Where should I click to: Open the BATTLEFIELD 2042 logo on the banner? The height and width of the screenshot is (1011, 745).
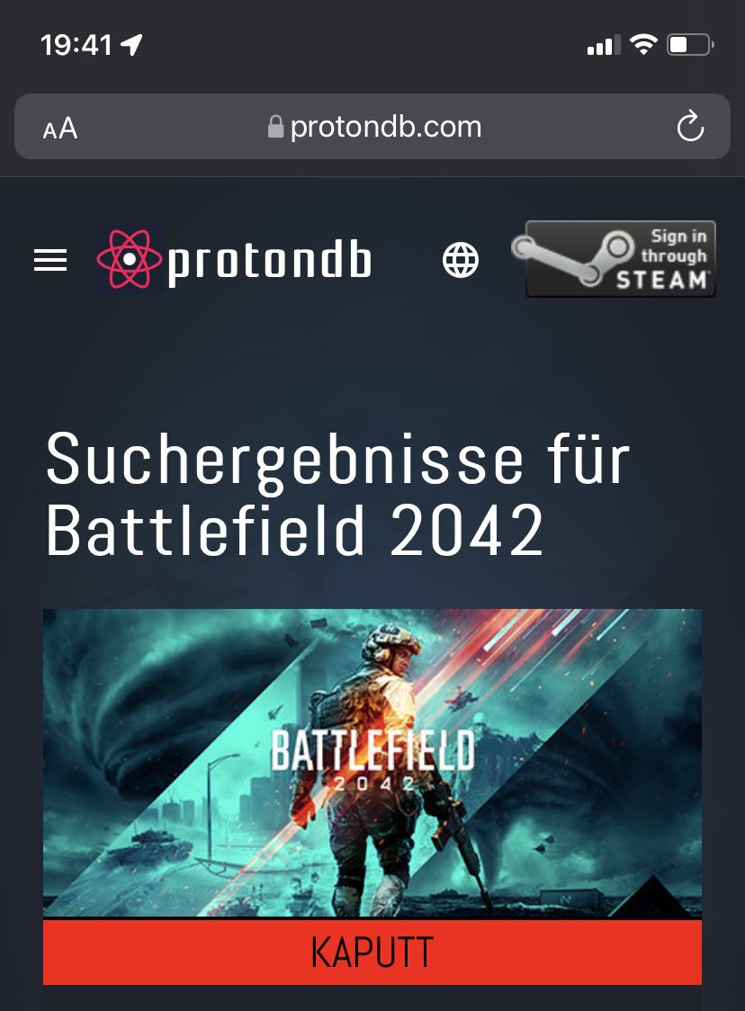tap(372, 759)
